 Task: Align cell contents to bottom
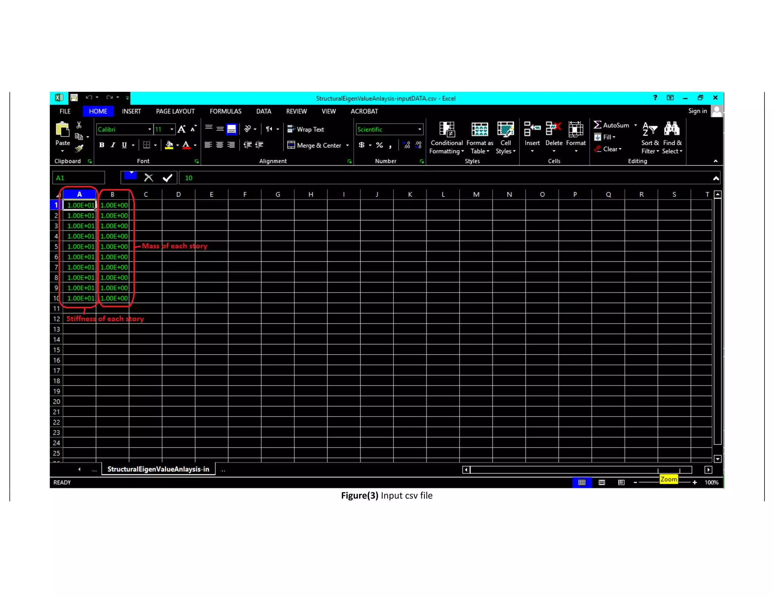(231, 129)
